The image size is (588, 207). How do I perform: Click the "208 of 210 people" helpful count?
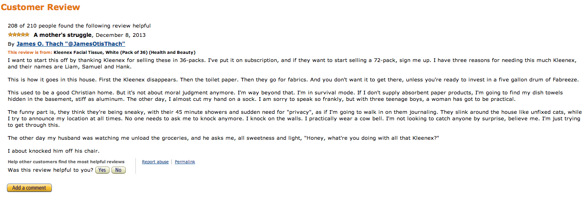tap(79, 26)
